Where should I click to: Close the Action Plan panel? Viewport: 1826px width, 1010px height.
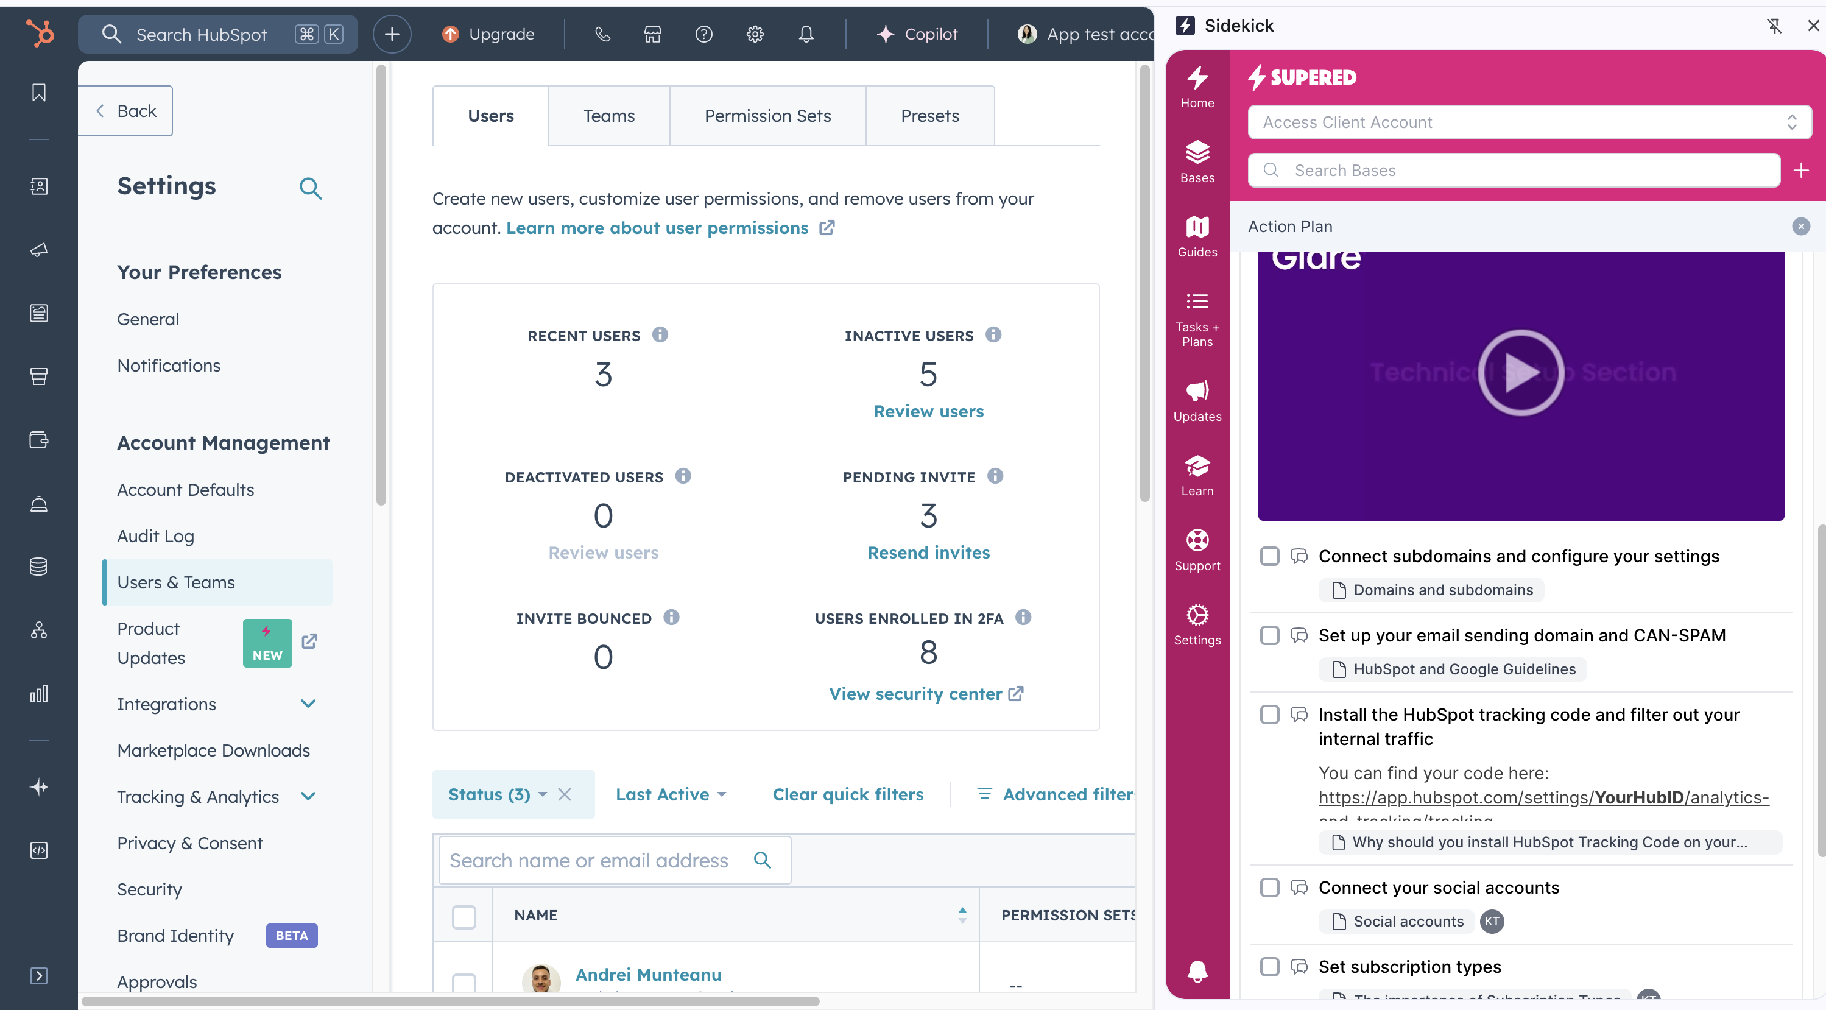(x=1800, y=226)
